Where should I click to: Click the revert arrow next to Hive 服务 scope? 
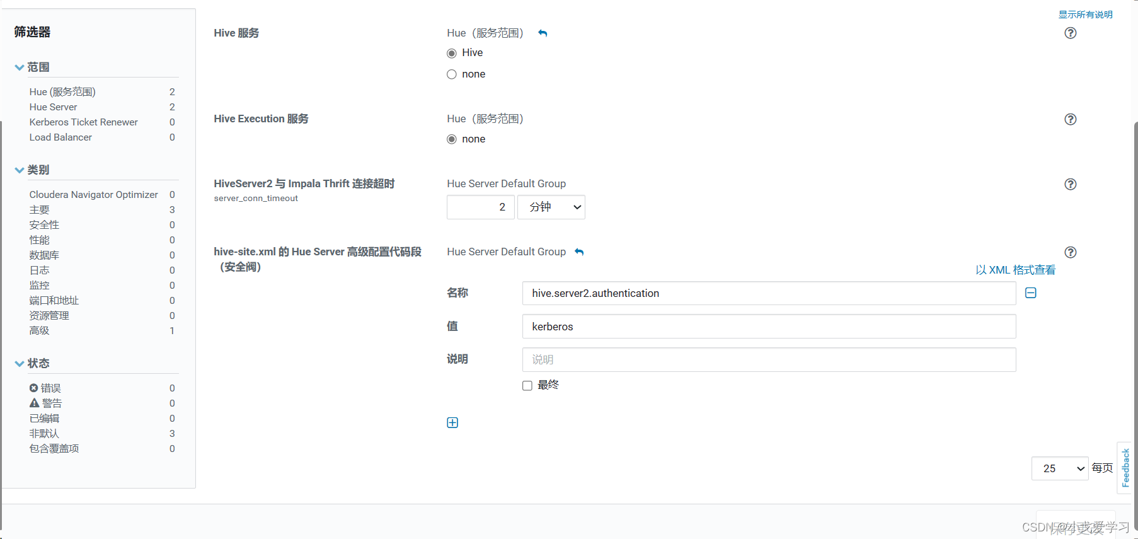(543, 33)
